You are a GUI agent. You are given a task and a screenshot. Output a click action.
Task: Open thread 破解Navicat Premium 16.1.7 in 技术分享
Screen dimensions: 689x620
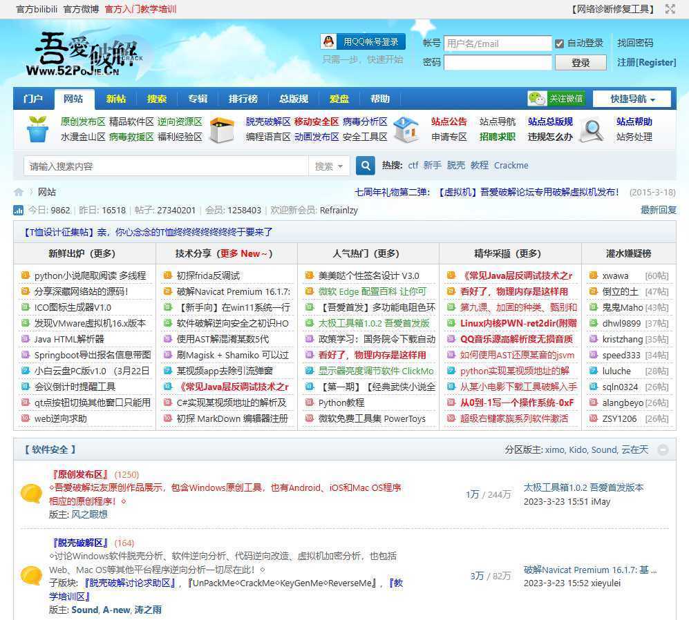(233, 291)
